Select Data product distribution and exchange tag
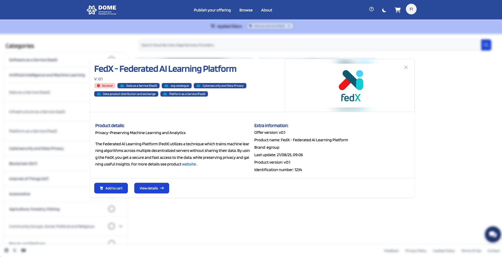This screenshot has height=257, width=502. [126, 94]
